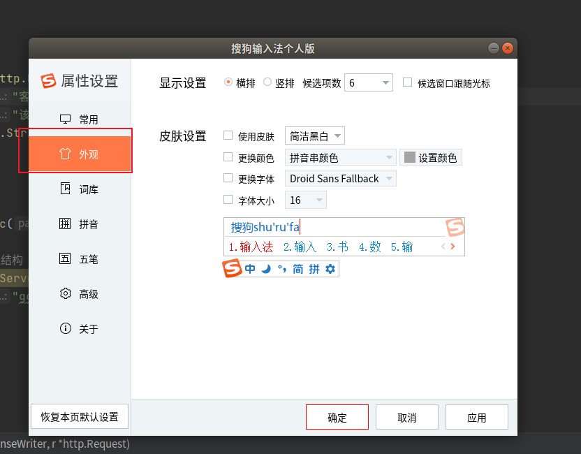581x454 pixels.
Task: Select candidate 1.输入法 in preview
Action: (251, 247)
